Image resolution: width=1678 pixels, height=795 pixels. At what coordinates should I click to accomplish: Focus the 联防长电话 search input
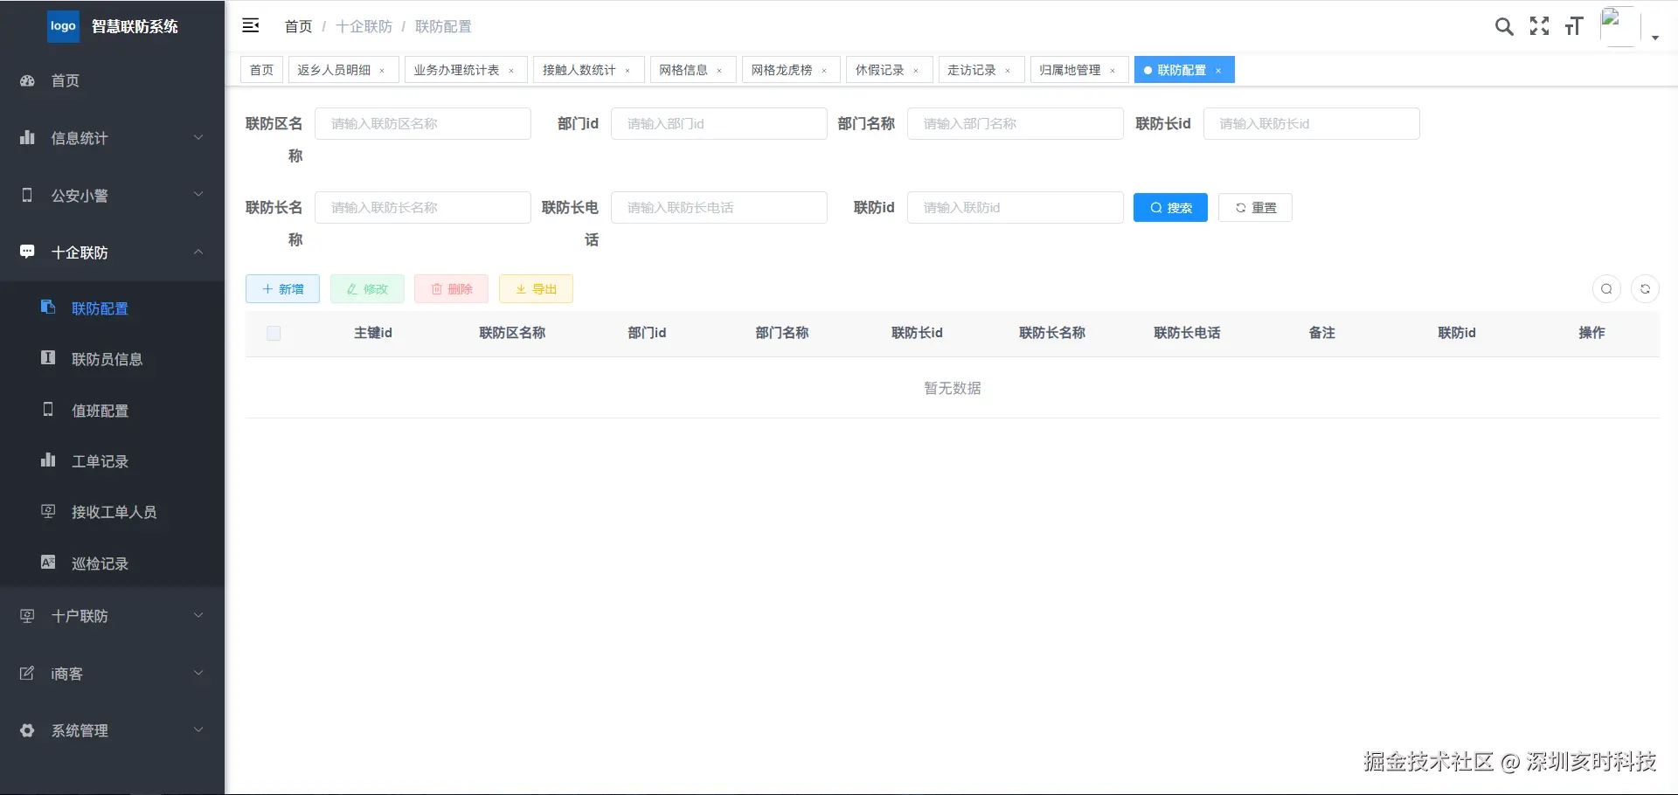[x=719, y=208]
